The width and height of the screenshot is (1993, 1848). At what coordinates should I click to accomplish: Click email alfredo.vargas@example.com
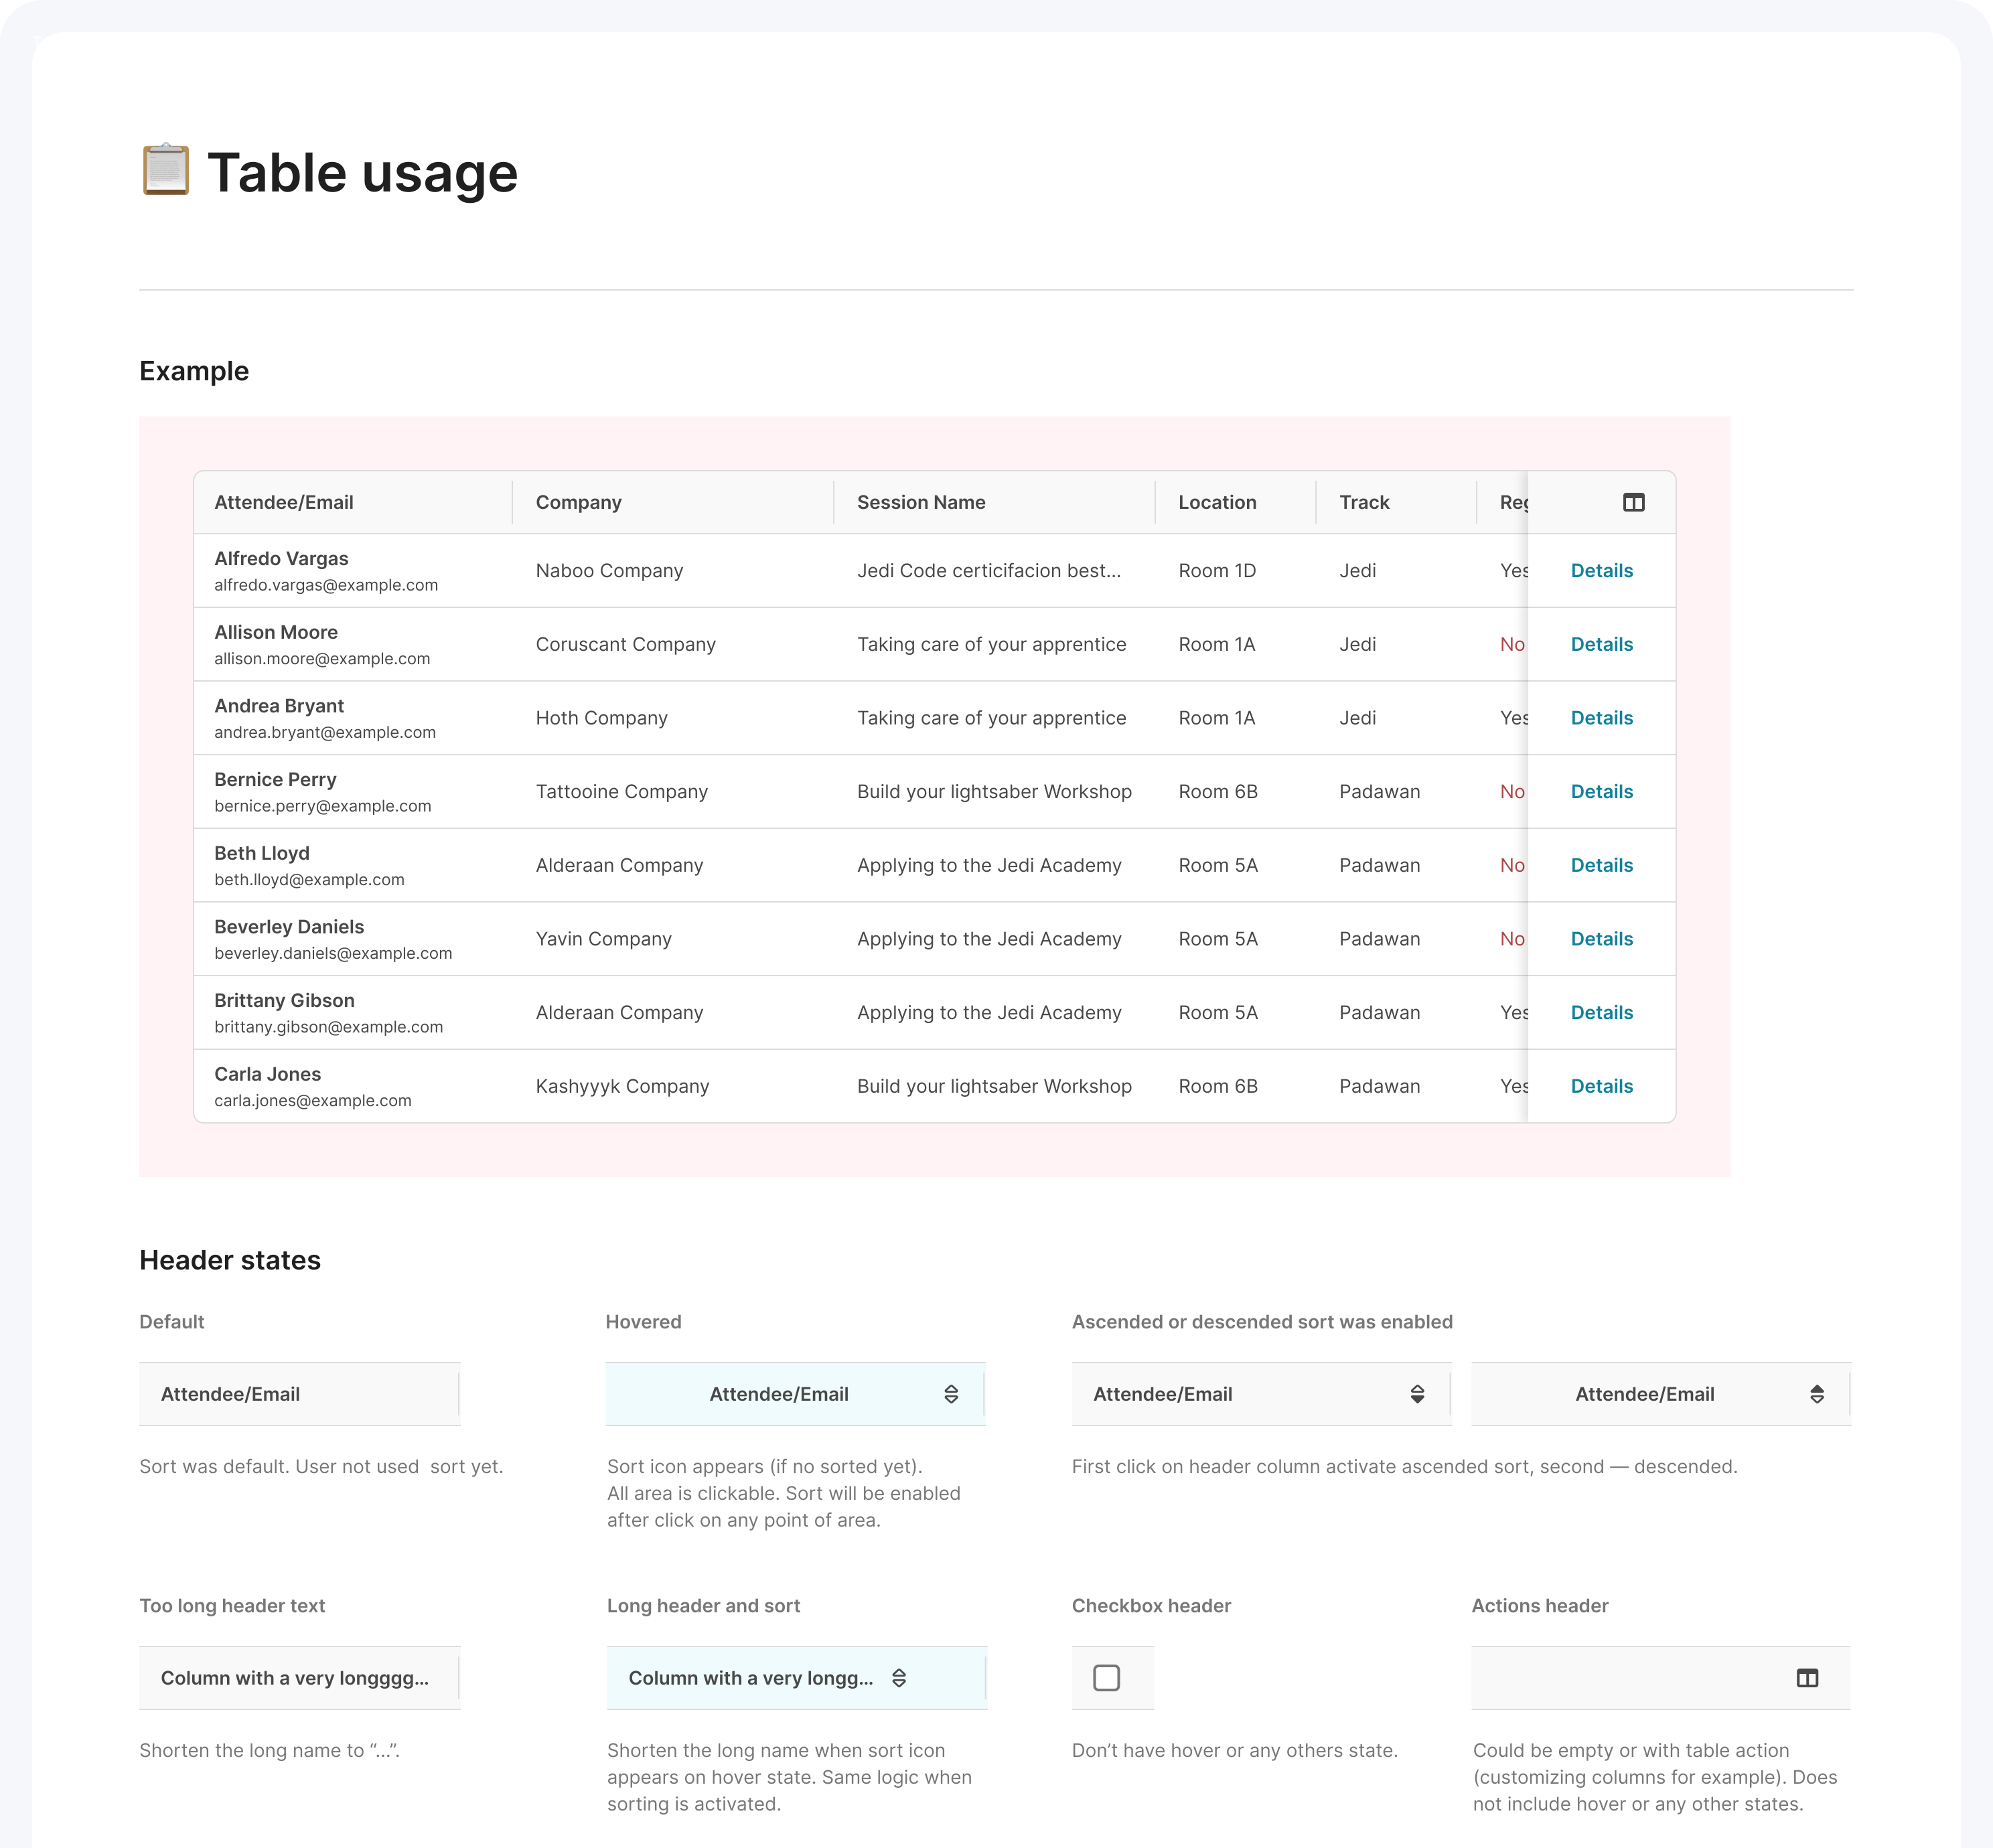pos(326,585)
